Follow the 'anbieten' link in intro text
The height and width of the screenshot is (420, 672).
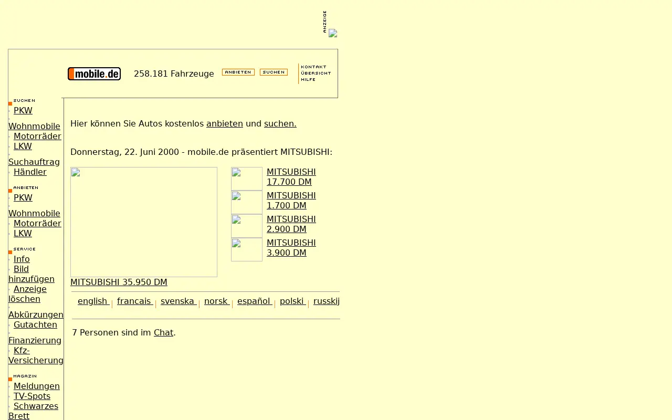(225, 124)
